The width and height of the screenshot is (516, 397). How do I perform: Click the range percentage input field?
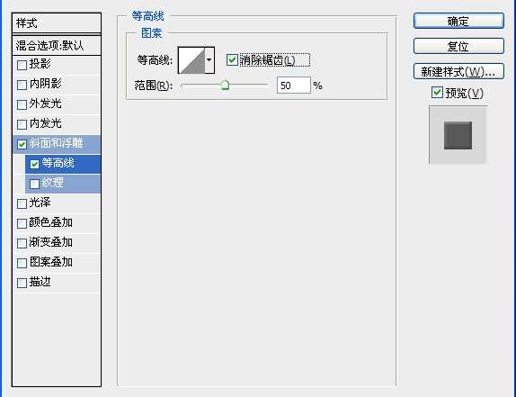pos(294,86)
